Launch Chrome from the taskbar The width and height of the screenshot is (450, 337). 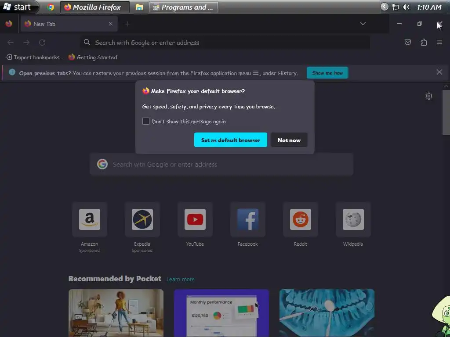(51, 7)
